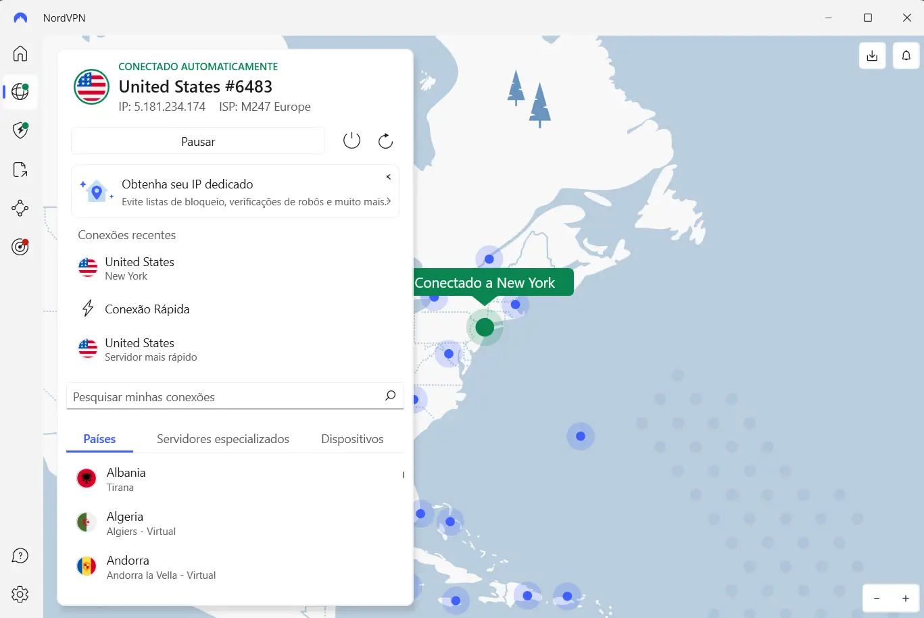This screenshot has width=924, height=618.
Task: Open the Dark Web Monitor target icon
Action: (x=20, y=247)
